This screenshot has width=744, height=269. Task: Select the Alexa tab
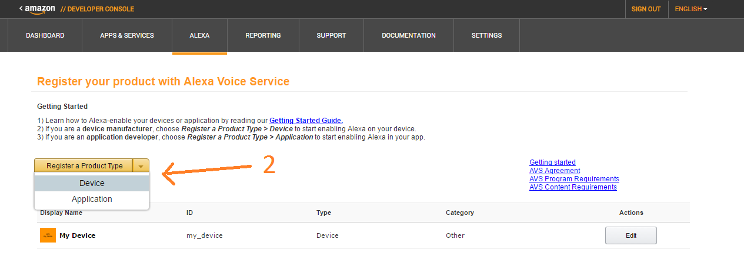pyautogui.click(x=199, y=35)
